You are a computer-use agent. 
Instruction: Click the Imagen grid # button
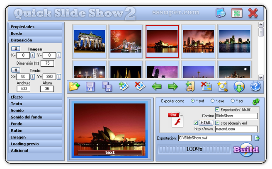point(16,49)
